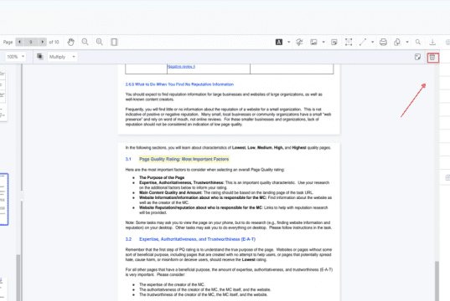Open the Multiply blend mode dropdown

62,57
